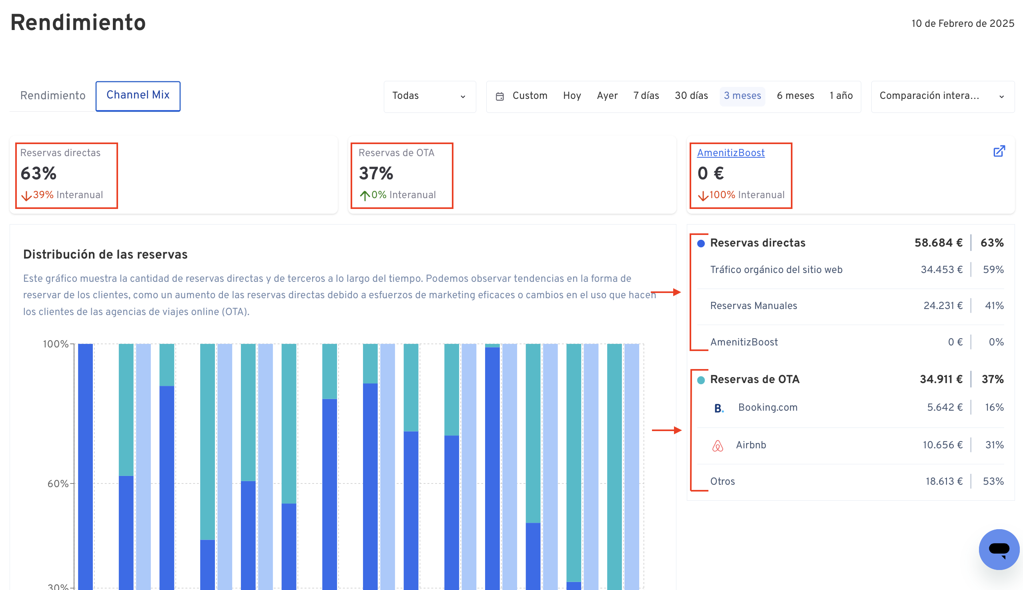
Task: Expand the Comparación interanual dropdown
Action: [943, 96]
